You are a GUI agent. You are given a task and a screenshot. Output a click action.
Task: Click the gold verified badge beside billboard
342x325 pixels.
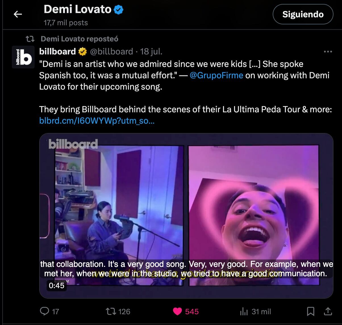pyautogui.click(x=83, y=52)
